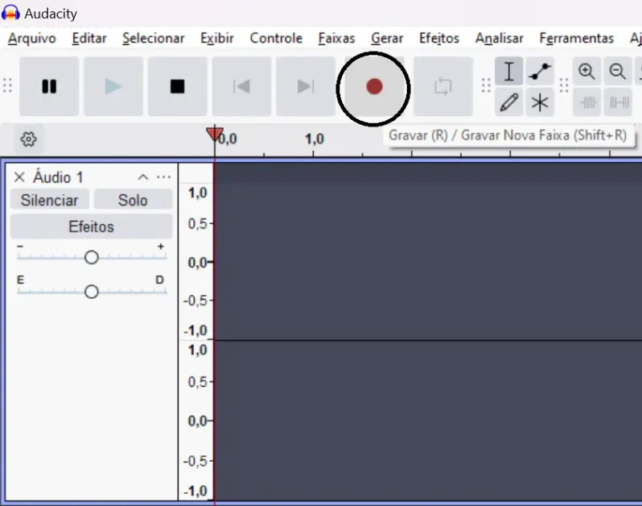Open the Áudio 1 track options menu
The width and height of the screenshot is (642, 506).
click(x=164, y=177)
